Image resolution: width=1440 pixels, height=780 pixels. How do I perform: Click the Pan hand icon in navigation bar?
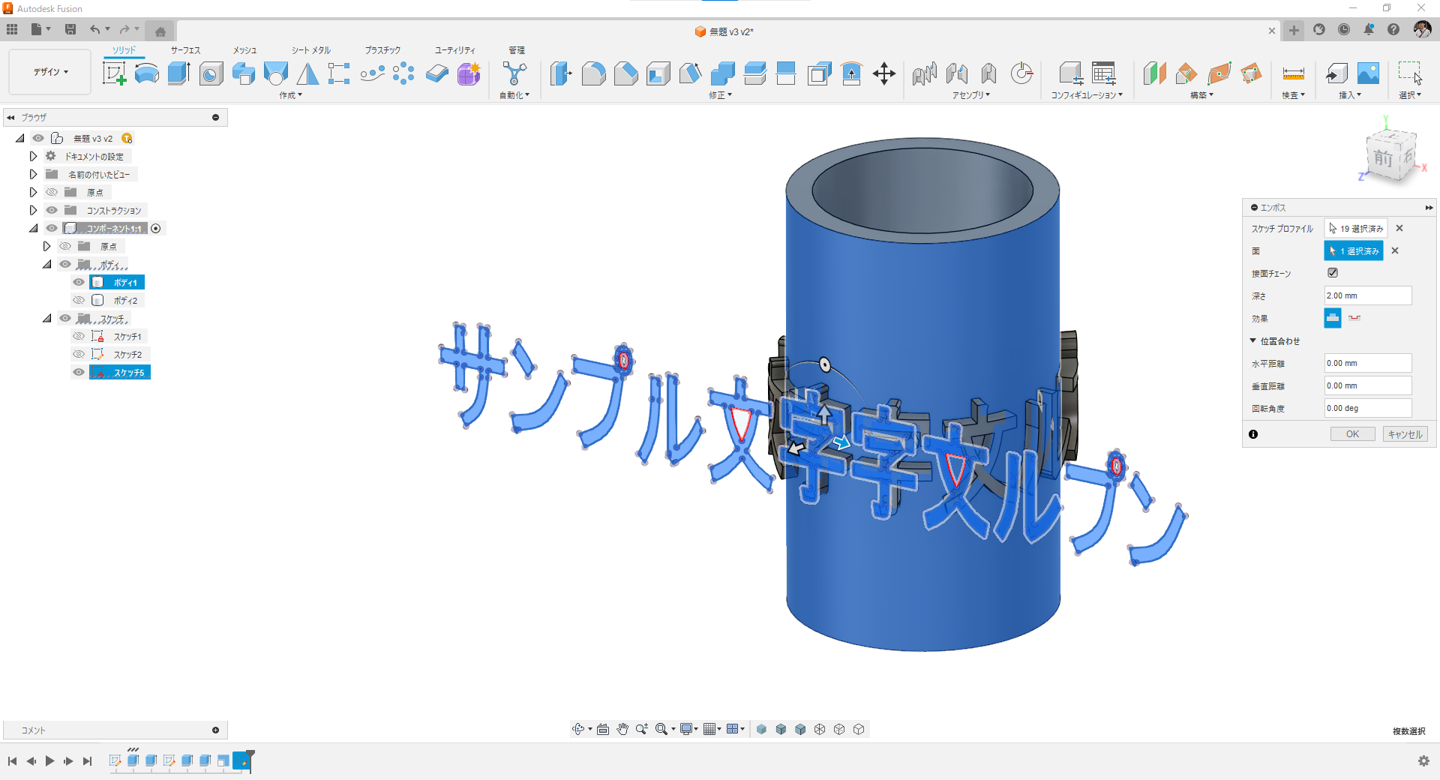(x=622, y=729)
